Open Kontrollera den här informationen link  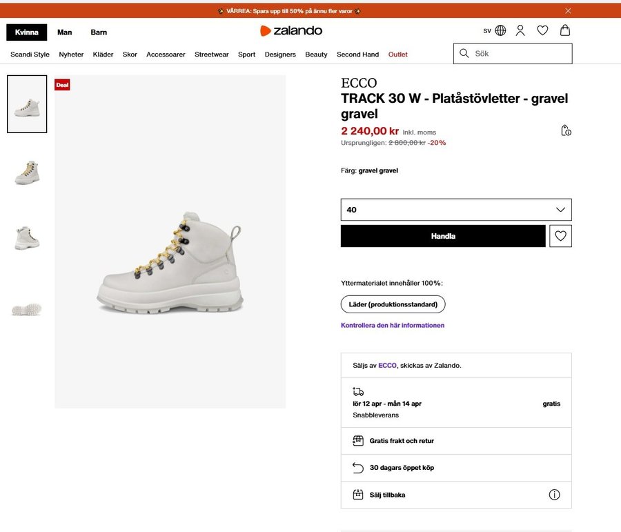(393, 325)
